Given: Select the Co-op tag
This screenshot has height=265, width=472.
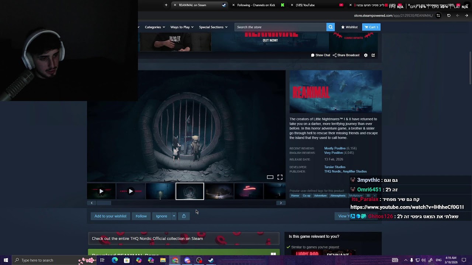Looking at the screenshot, I should 306,196.
